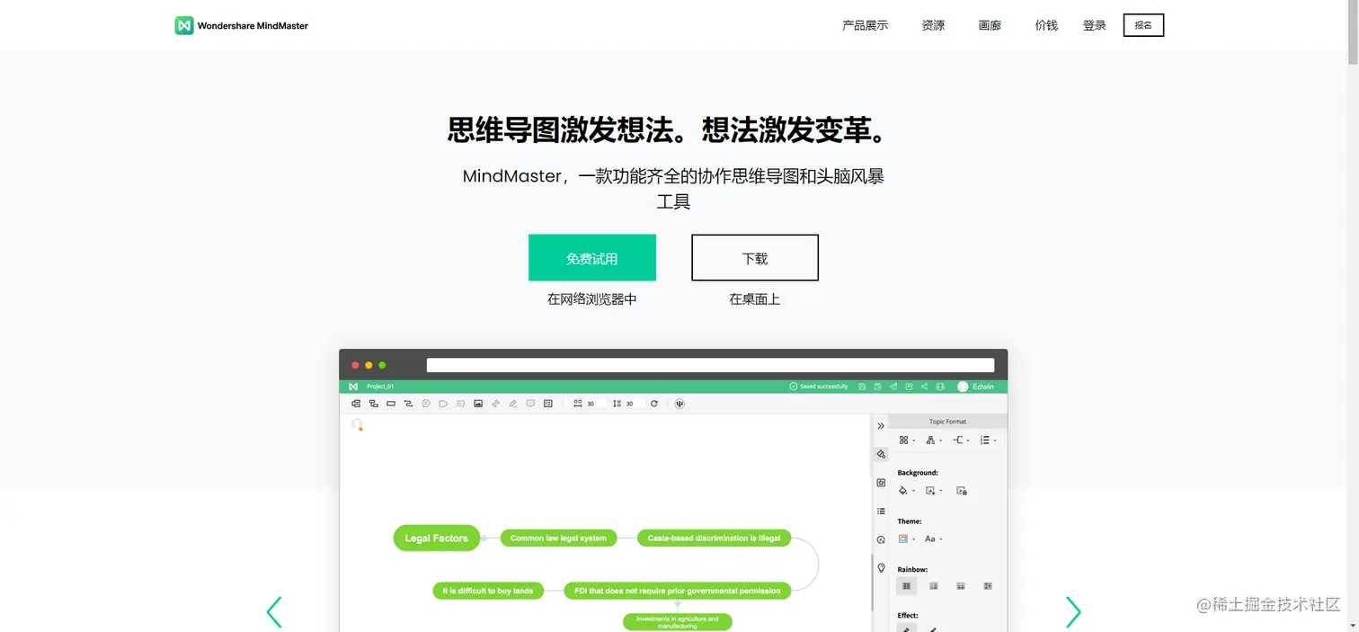Select the Legal Factors node
Viewport: 1359px width, 632px height.
437,538
